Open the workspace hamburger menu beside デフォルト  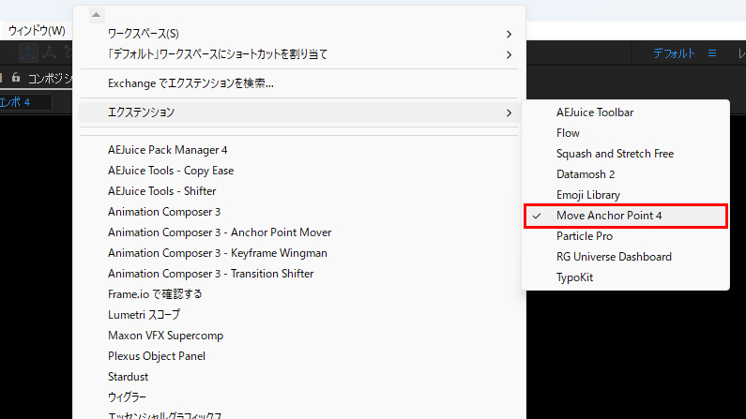pyautogui.click(x=712, y=53)
